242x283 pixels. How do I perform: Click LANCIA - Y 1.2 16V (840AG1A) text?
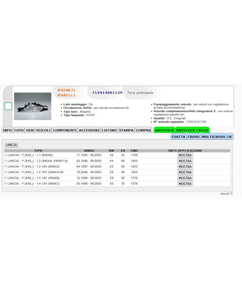pos(35,172)
